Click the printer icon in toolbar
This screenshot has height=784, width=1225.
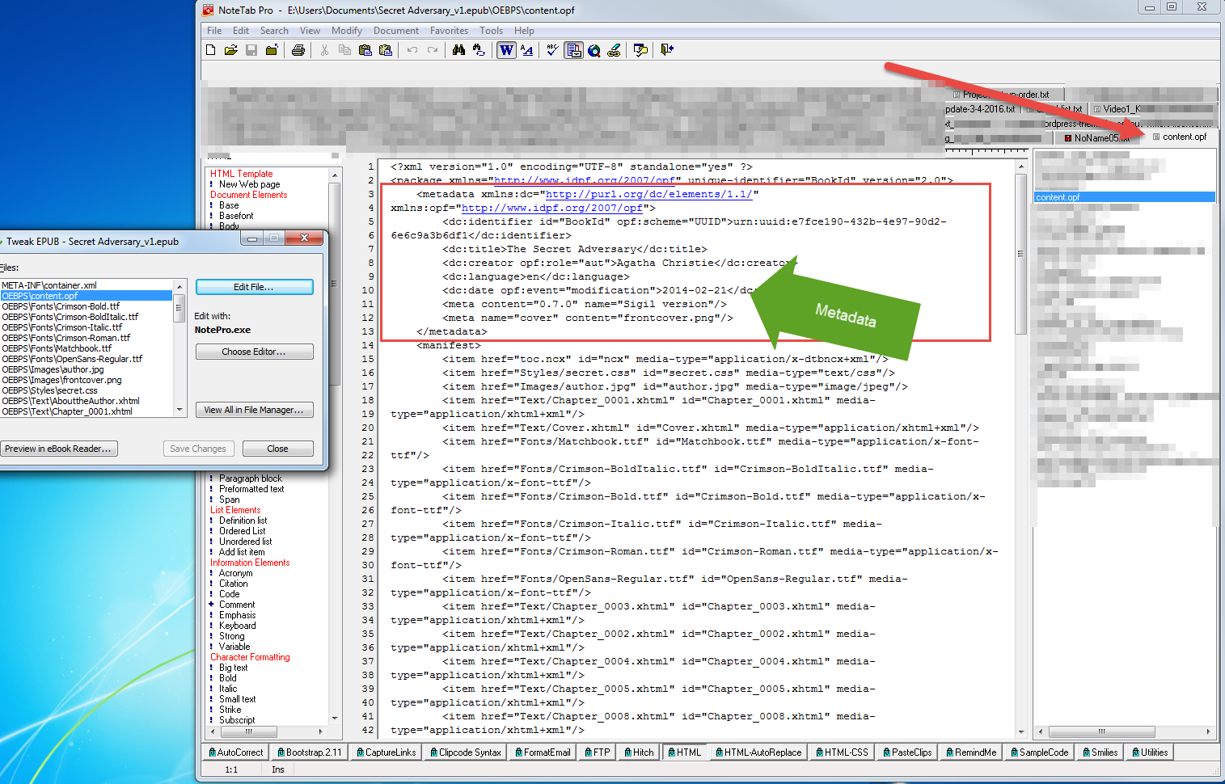298,50
